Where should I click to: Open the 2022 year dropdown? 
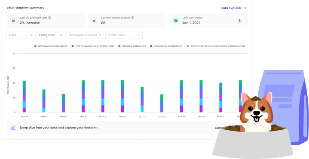[21, 35]
